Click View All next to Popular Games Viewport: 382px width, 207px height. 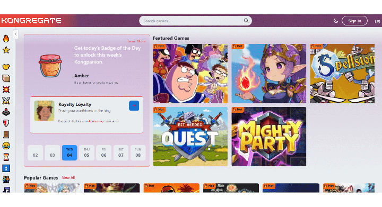[x=68, y=178]
